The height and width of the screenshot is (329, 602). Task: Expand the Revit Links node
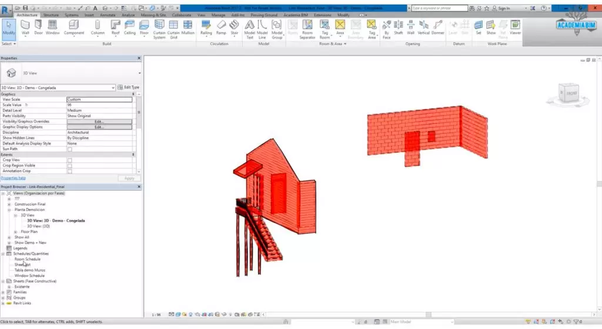(3, 303)
